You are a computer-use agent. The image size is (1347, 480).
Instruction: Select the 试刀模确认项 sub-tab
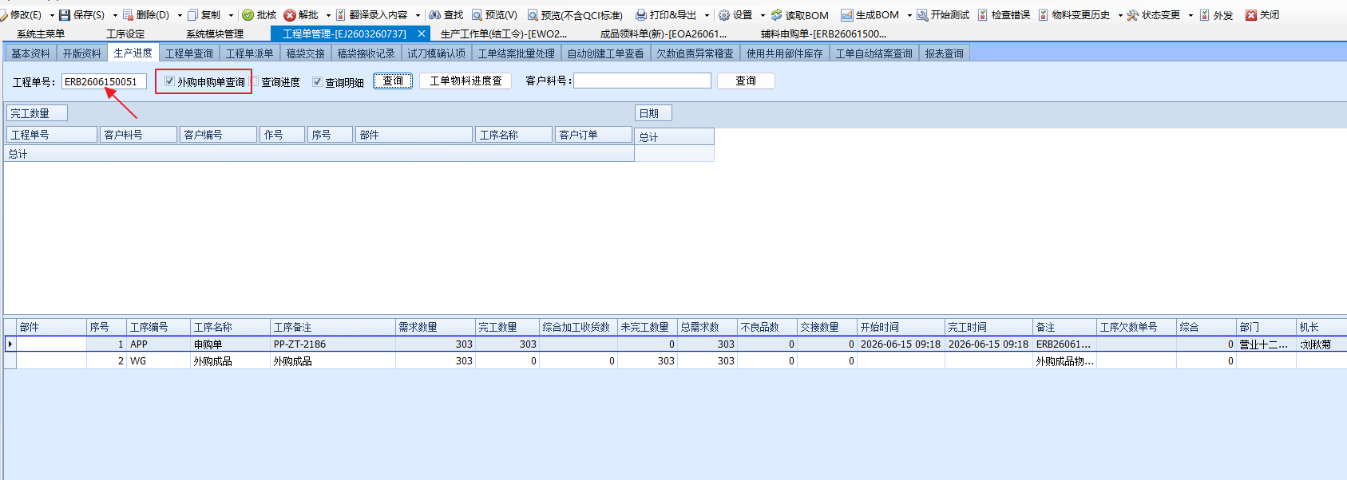click(436, 53)
